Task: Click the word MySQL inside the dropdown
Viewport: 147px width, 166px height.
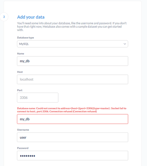Action: pos(24,44)
